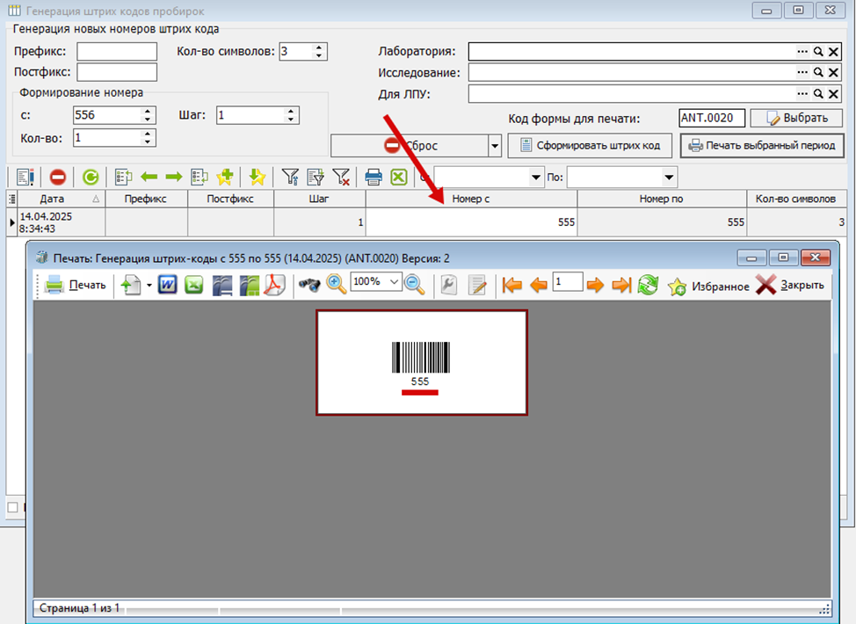856x624 pixels.
Task: Open the binoculars search in report
Action: pyautogui.click(x=309, y=285)
